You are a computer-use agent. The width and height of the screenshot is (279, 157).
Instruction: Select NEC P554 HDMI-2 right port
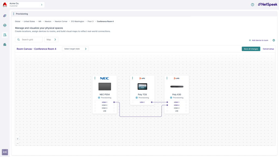pyautogui.click(x=114, y=105)
